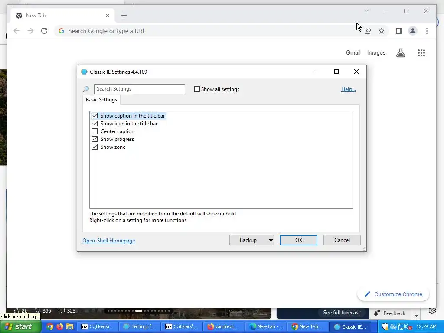
Task: Switch to Chrome New Tab taskbar item
Action: [307, 326]
